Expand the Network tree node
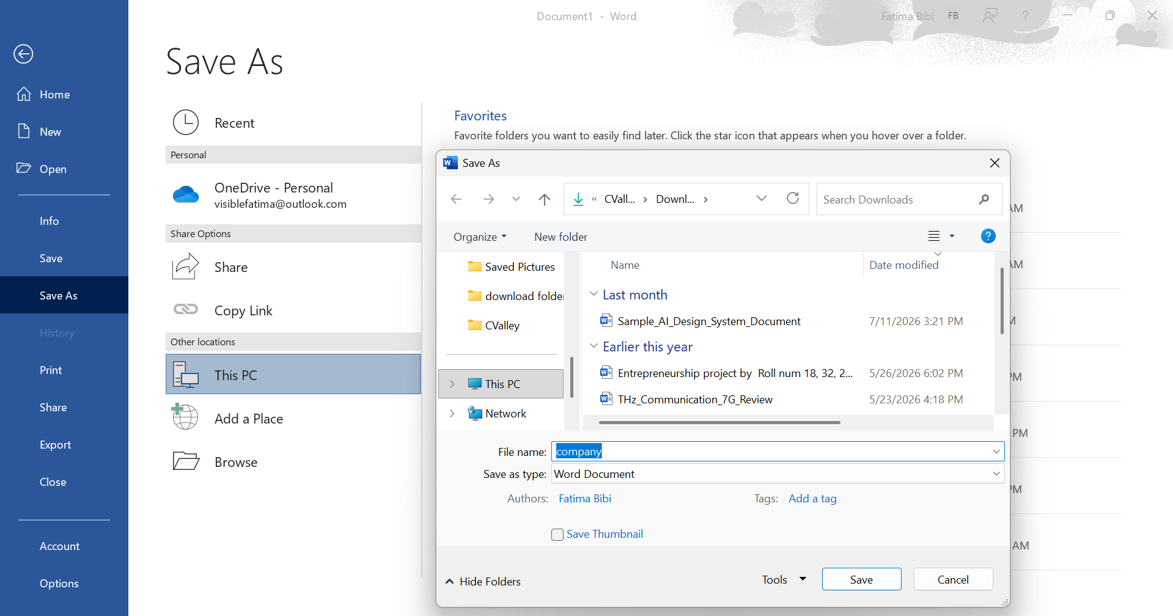The width and height of the screenshot is (1173, 616). [x=452, y=413]
